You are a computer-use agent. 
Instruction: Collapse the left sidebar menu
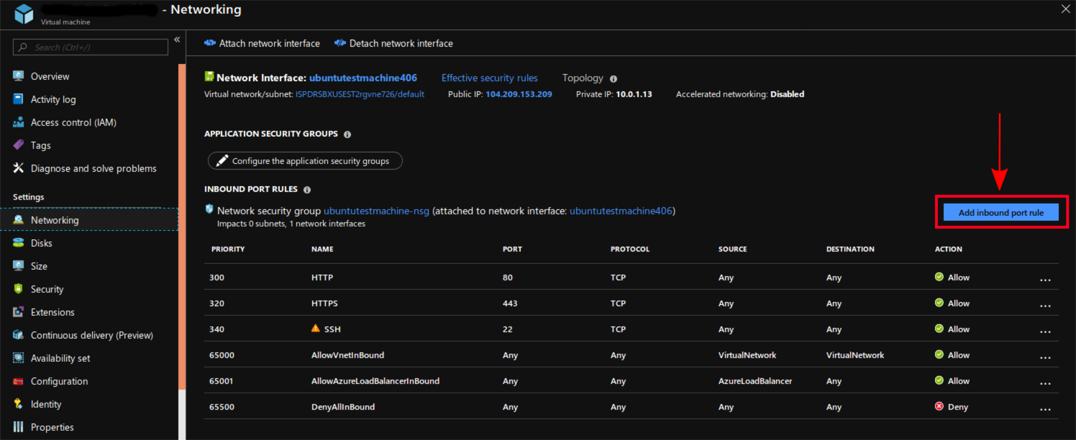coord(177,40)
